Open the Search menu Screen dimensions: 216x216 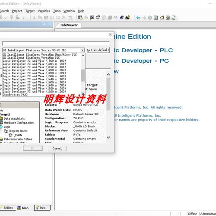(x=4, y=11)
